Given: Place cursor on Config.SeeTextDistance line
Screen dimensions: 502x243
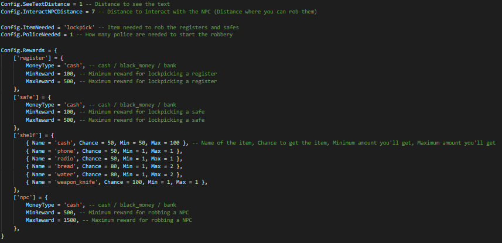Looking at the screenshot, I should (85, 4).
